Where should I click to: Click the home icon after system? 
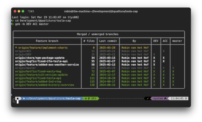click(165, 98)
